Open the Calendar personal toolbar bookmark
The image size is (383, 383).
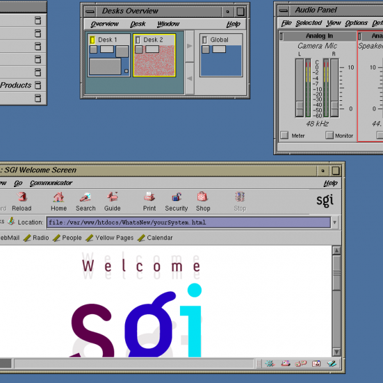pos(155,237)
